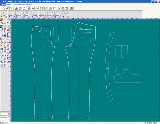160x124 pixels.
Task: Click the color palette icon in the toolbar
Action: pyautogui.click(x=59, y=8)
